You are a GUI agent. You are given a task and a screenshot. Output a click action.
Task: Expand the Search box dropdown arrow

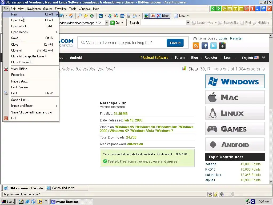click(188, 23)
